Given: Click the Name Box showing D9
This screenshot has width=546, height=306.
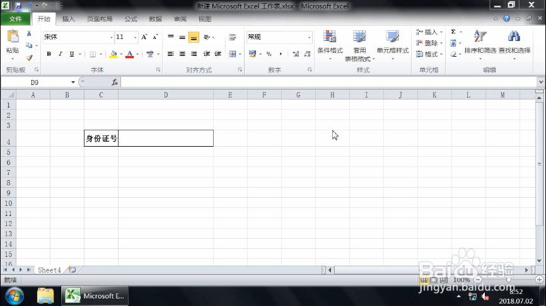Looking at the screenshot, I should click(35, 82).
